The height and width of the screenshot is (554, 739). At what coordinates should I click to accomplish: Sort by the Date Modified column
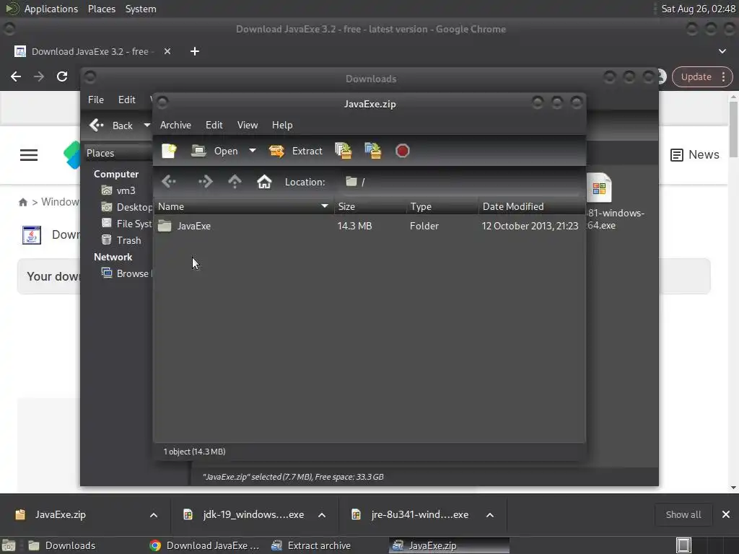532,206
